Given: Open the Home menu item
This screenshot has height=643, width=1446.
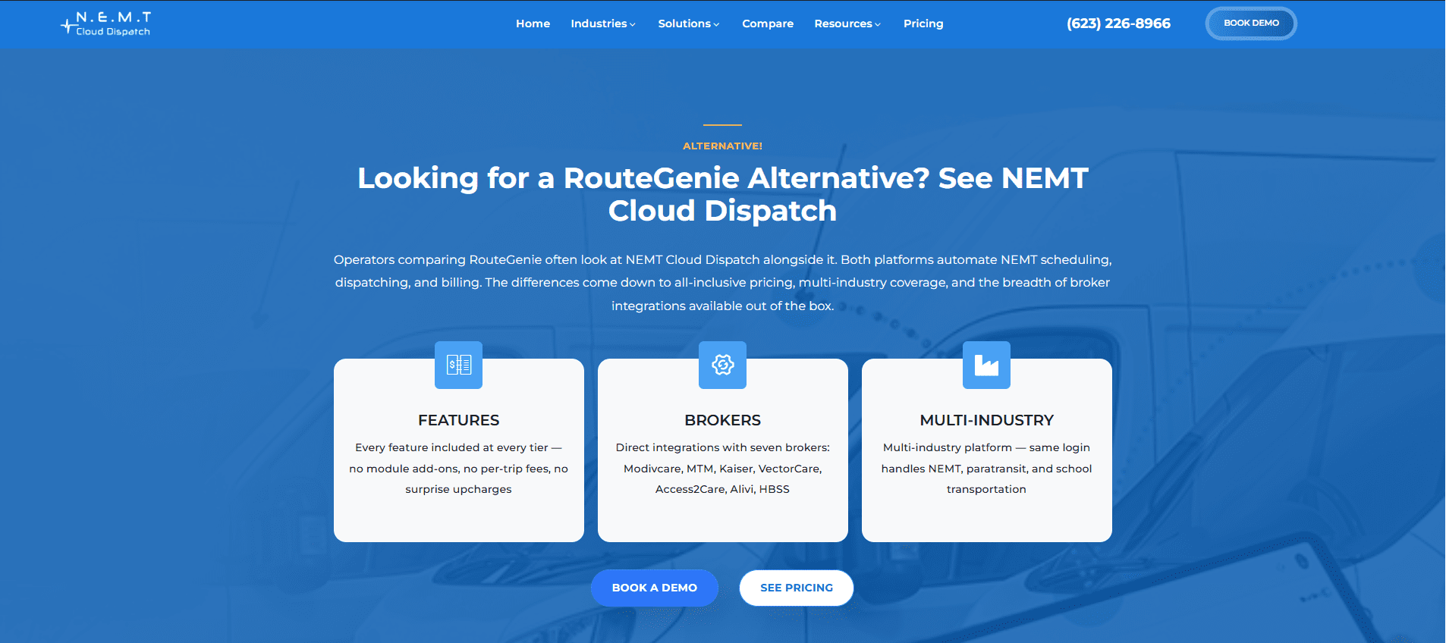Looking at the screenshot, I should pos(533,24).
